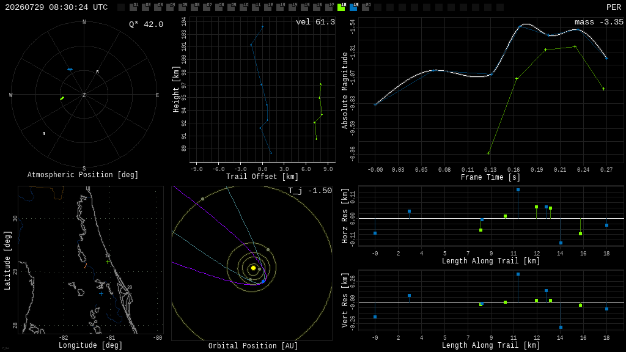Click the green meteor streak on sky plot
Screen dimensions: 626x352
pyautogui.click(x=62, y=98)
